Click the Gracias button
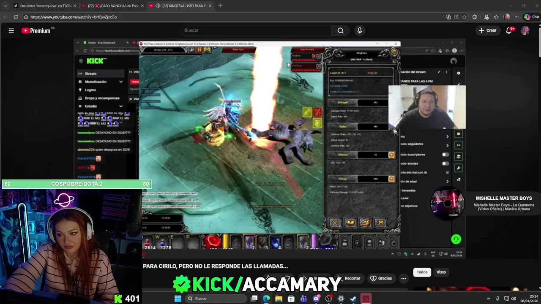This screenshot has width=541, height=304. [381, 278]
